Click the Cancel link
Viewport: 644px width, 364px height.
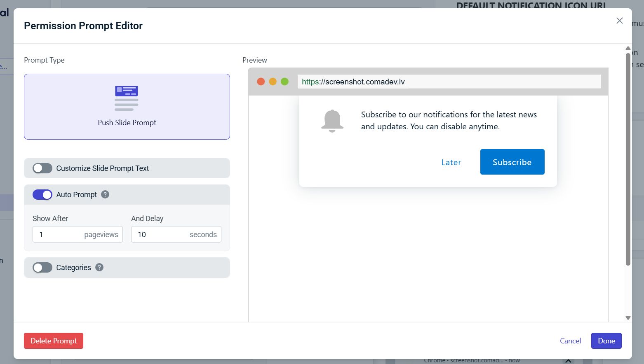570,341
